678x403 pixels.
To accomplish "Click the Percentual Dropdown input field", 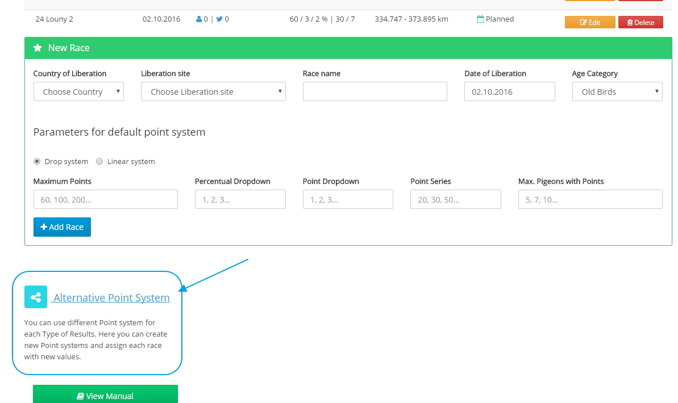I will [x=240, y=199].
